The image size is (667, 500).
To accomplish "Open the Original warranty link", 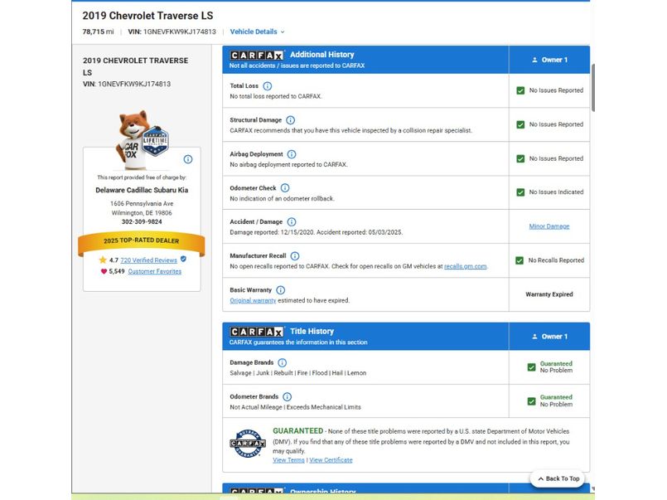I will pyautogui.click(x=253, y=300).
